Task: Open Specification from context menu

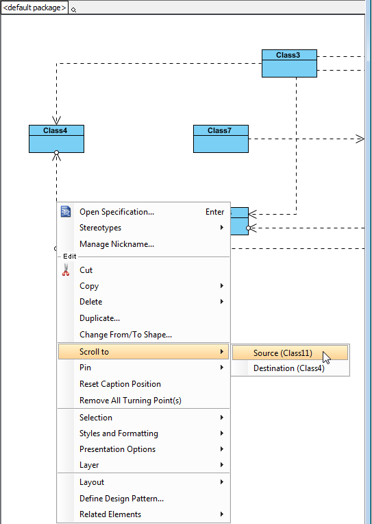Action: click(x=144, y=212)
